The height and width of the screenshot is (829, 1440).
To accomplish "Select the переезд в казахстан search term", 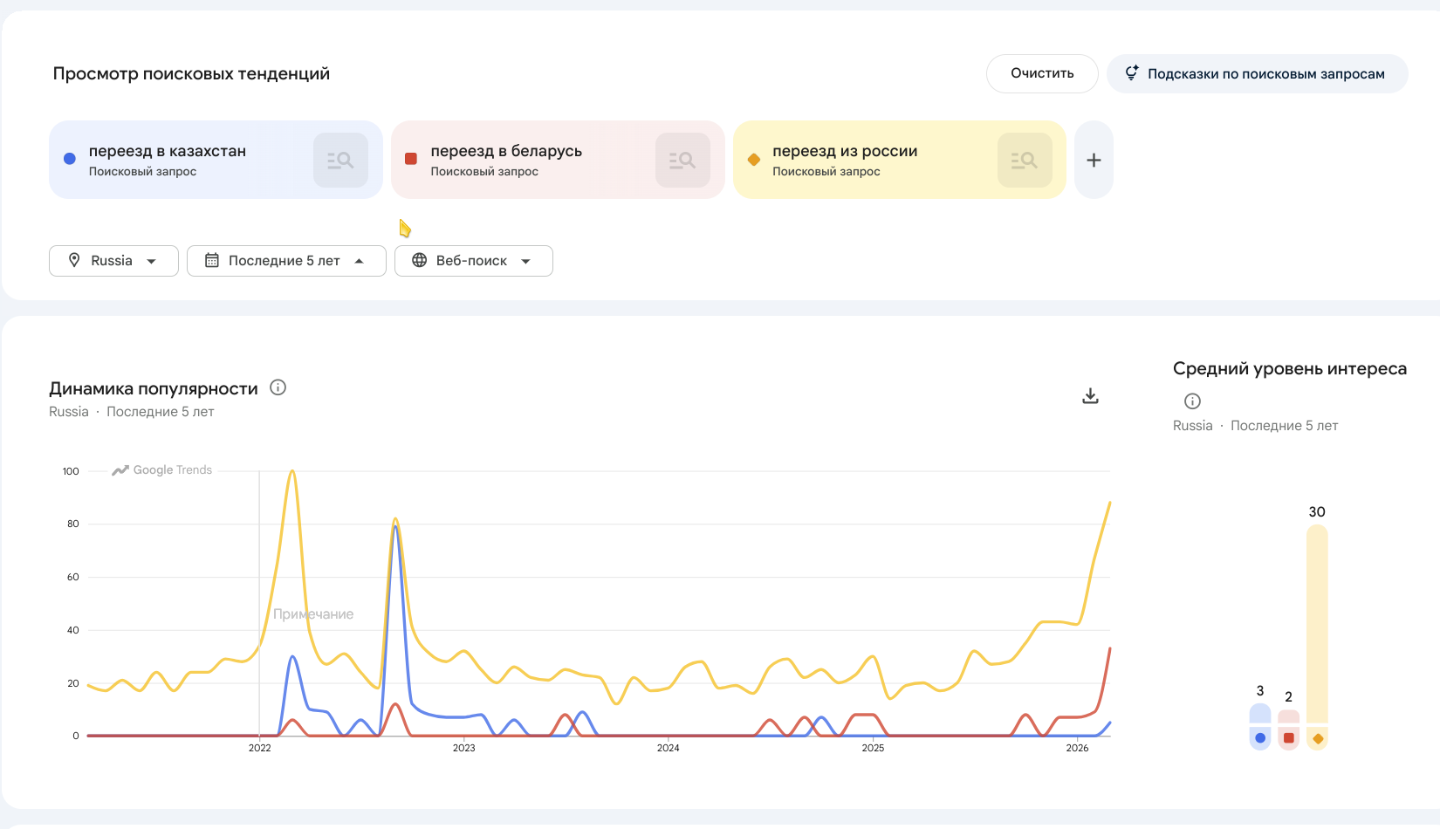I will (168, 152).
